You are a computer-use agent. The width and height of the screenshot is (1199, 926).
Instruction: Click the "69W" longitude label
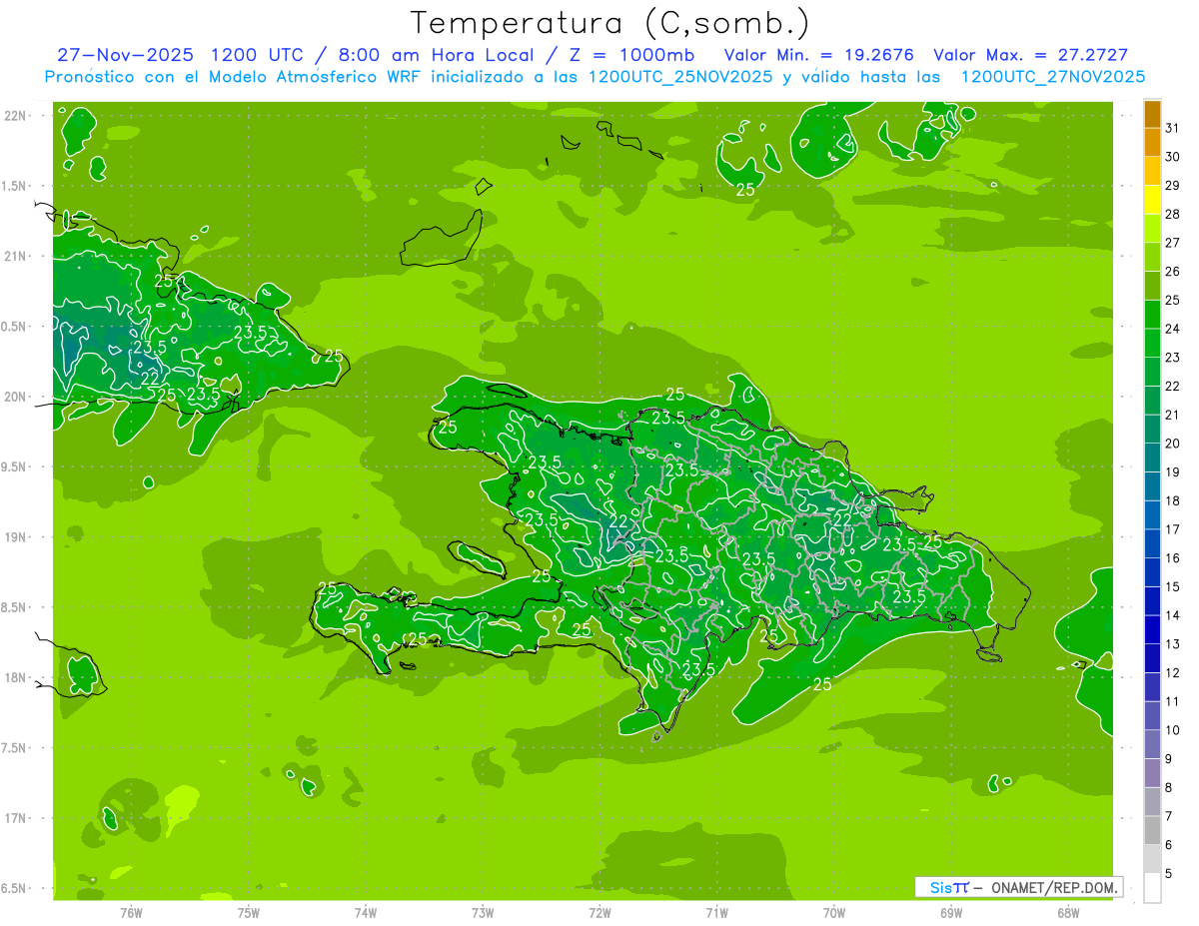pos(951,913)
